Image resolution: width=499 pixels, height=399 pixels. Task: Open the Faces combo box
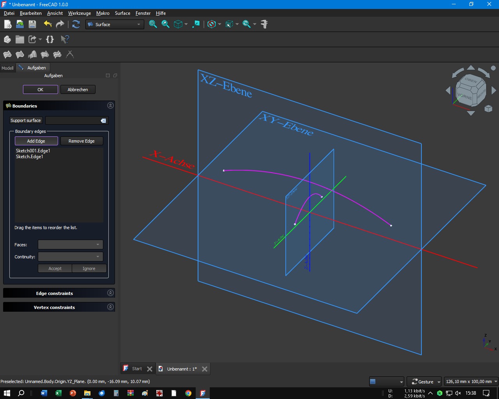coord(70,245)
